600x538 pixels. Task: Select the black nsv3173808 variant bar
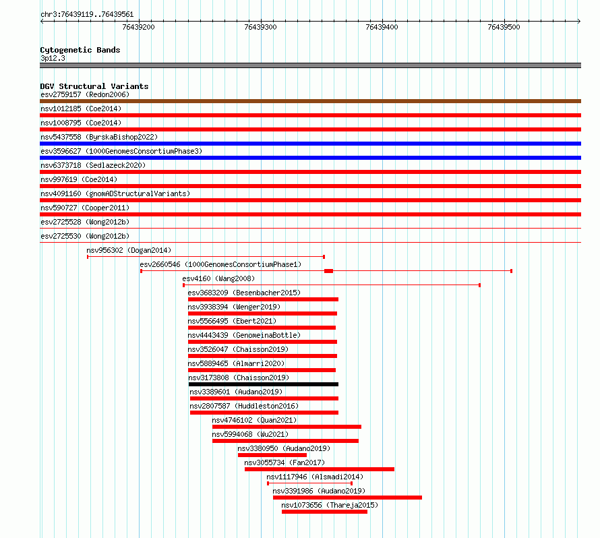[x=264, y=384]
